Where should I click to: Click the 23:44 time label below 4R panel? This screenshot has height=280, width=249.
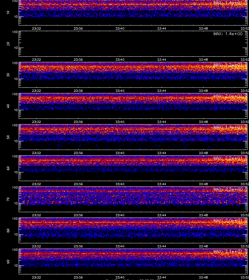coord(162,122)
